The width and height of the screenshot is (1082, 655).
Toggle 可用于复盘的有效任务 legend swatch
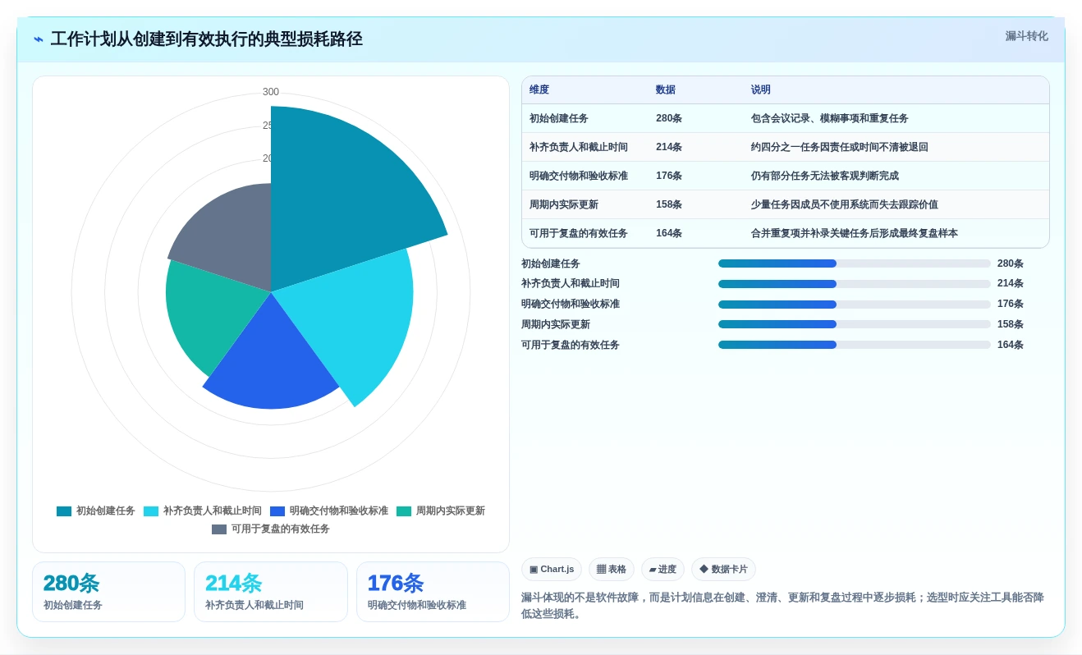click(x=219, y=529)
